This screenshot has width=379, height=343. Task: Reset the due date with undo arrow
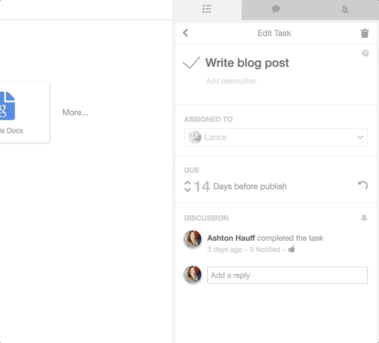click(x=363, y=185)
